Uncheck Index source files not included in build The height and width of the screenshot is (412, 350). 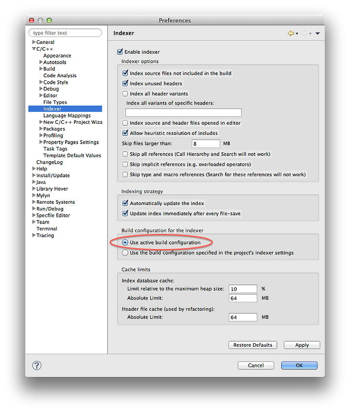click(x=125, y=73)
